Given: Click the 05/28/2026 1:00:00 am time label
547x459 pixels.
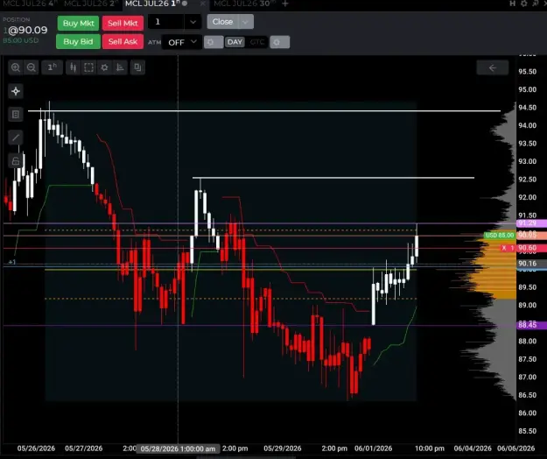Looking at the screenshot, I should (x=178, y=448).
